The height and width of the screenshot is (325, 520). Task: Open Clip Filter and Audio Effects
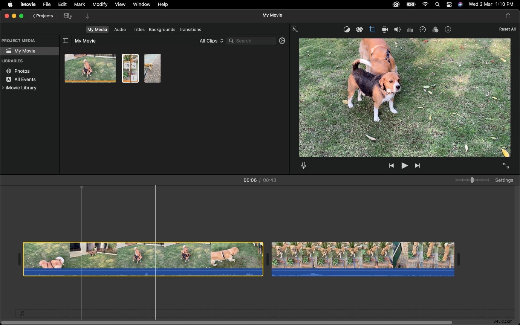click(x=436, y=29)
